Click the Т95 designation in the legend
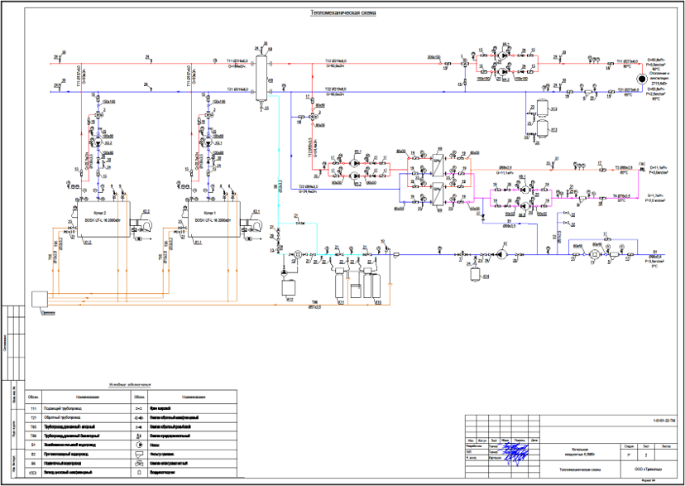Viewport: 685px width, 486px height. point(34,426)
